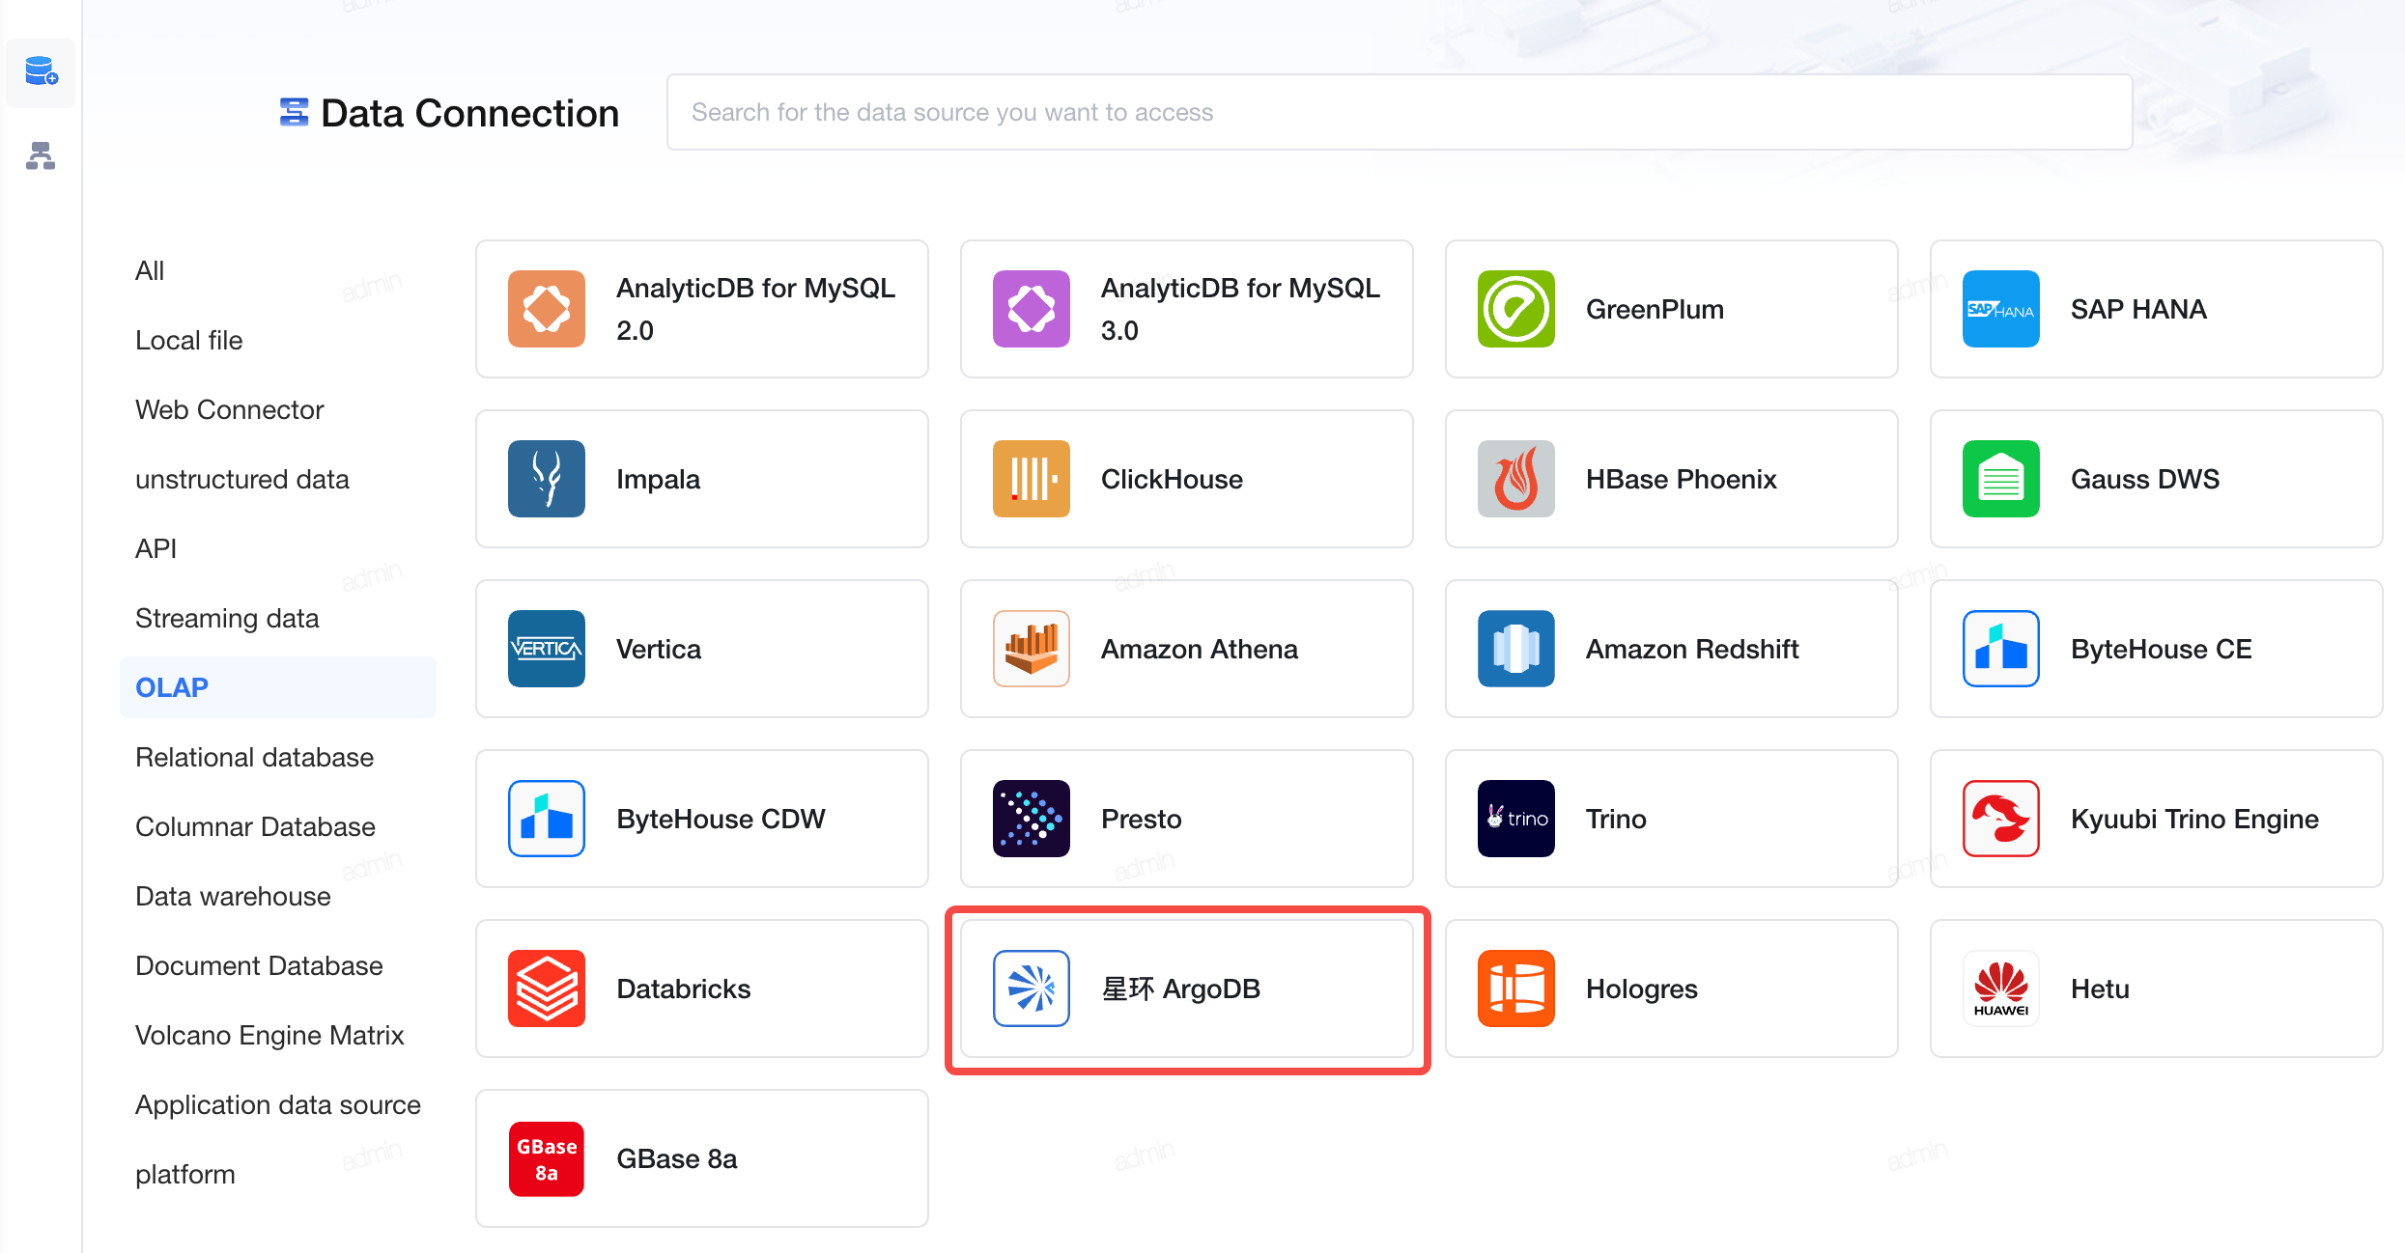Select the Presto dotted logo icon
The height and width of the screenshot is (1253, 2405).
pyautogui.click(x=1031, y=819)
